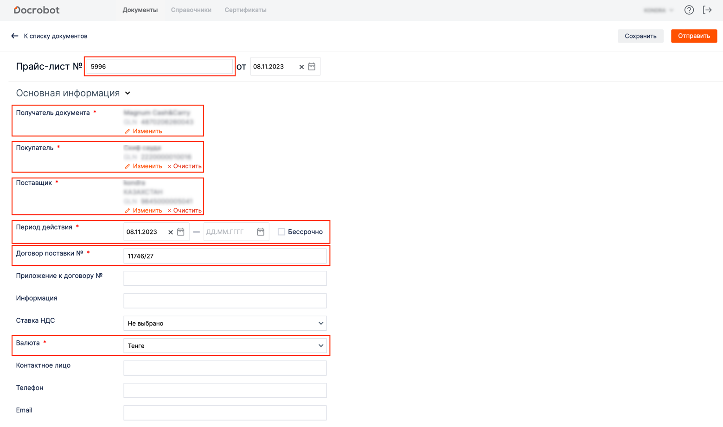Open calendar for price list date
Screen dimensions: 723x427
(312, 67)
